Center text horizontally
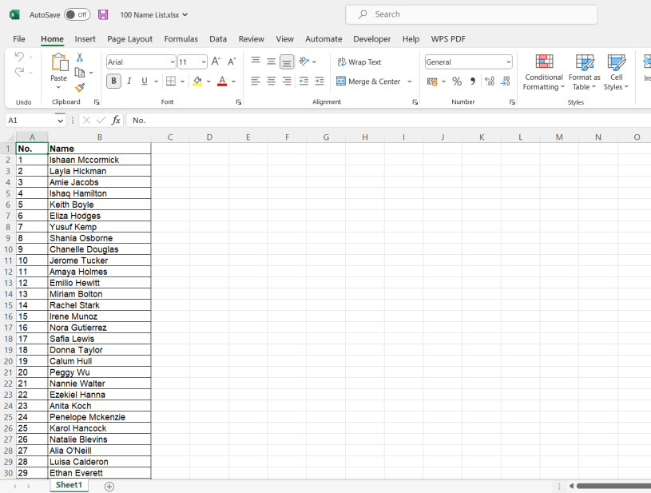This screenshot has width=651, height=493. [271, 81]
